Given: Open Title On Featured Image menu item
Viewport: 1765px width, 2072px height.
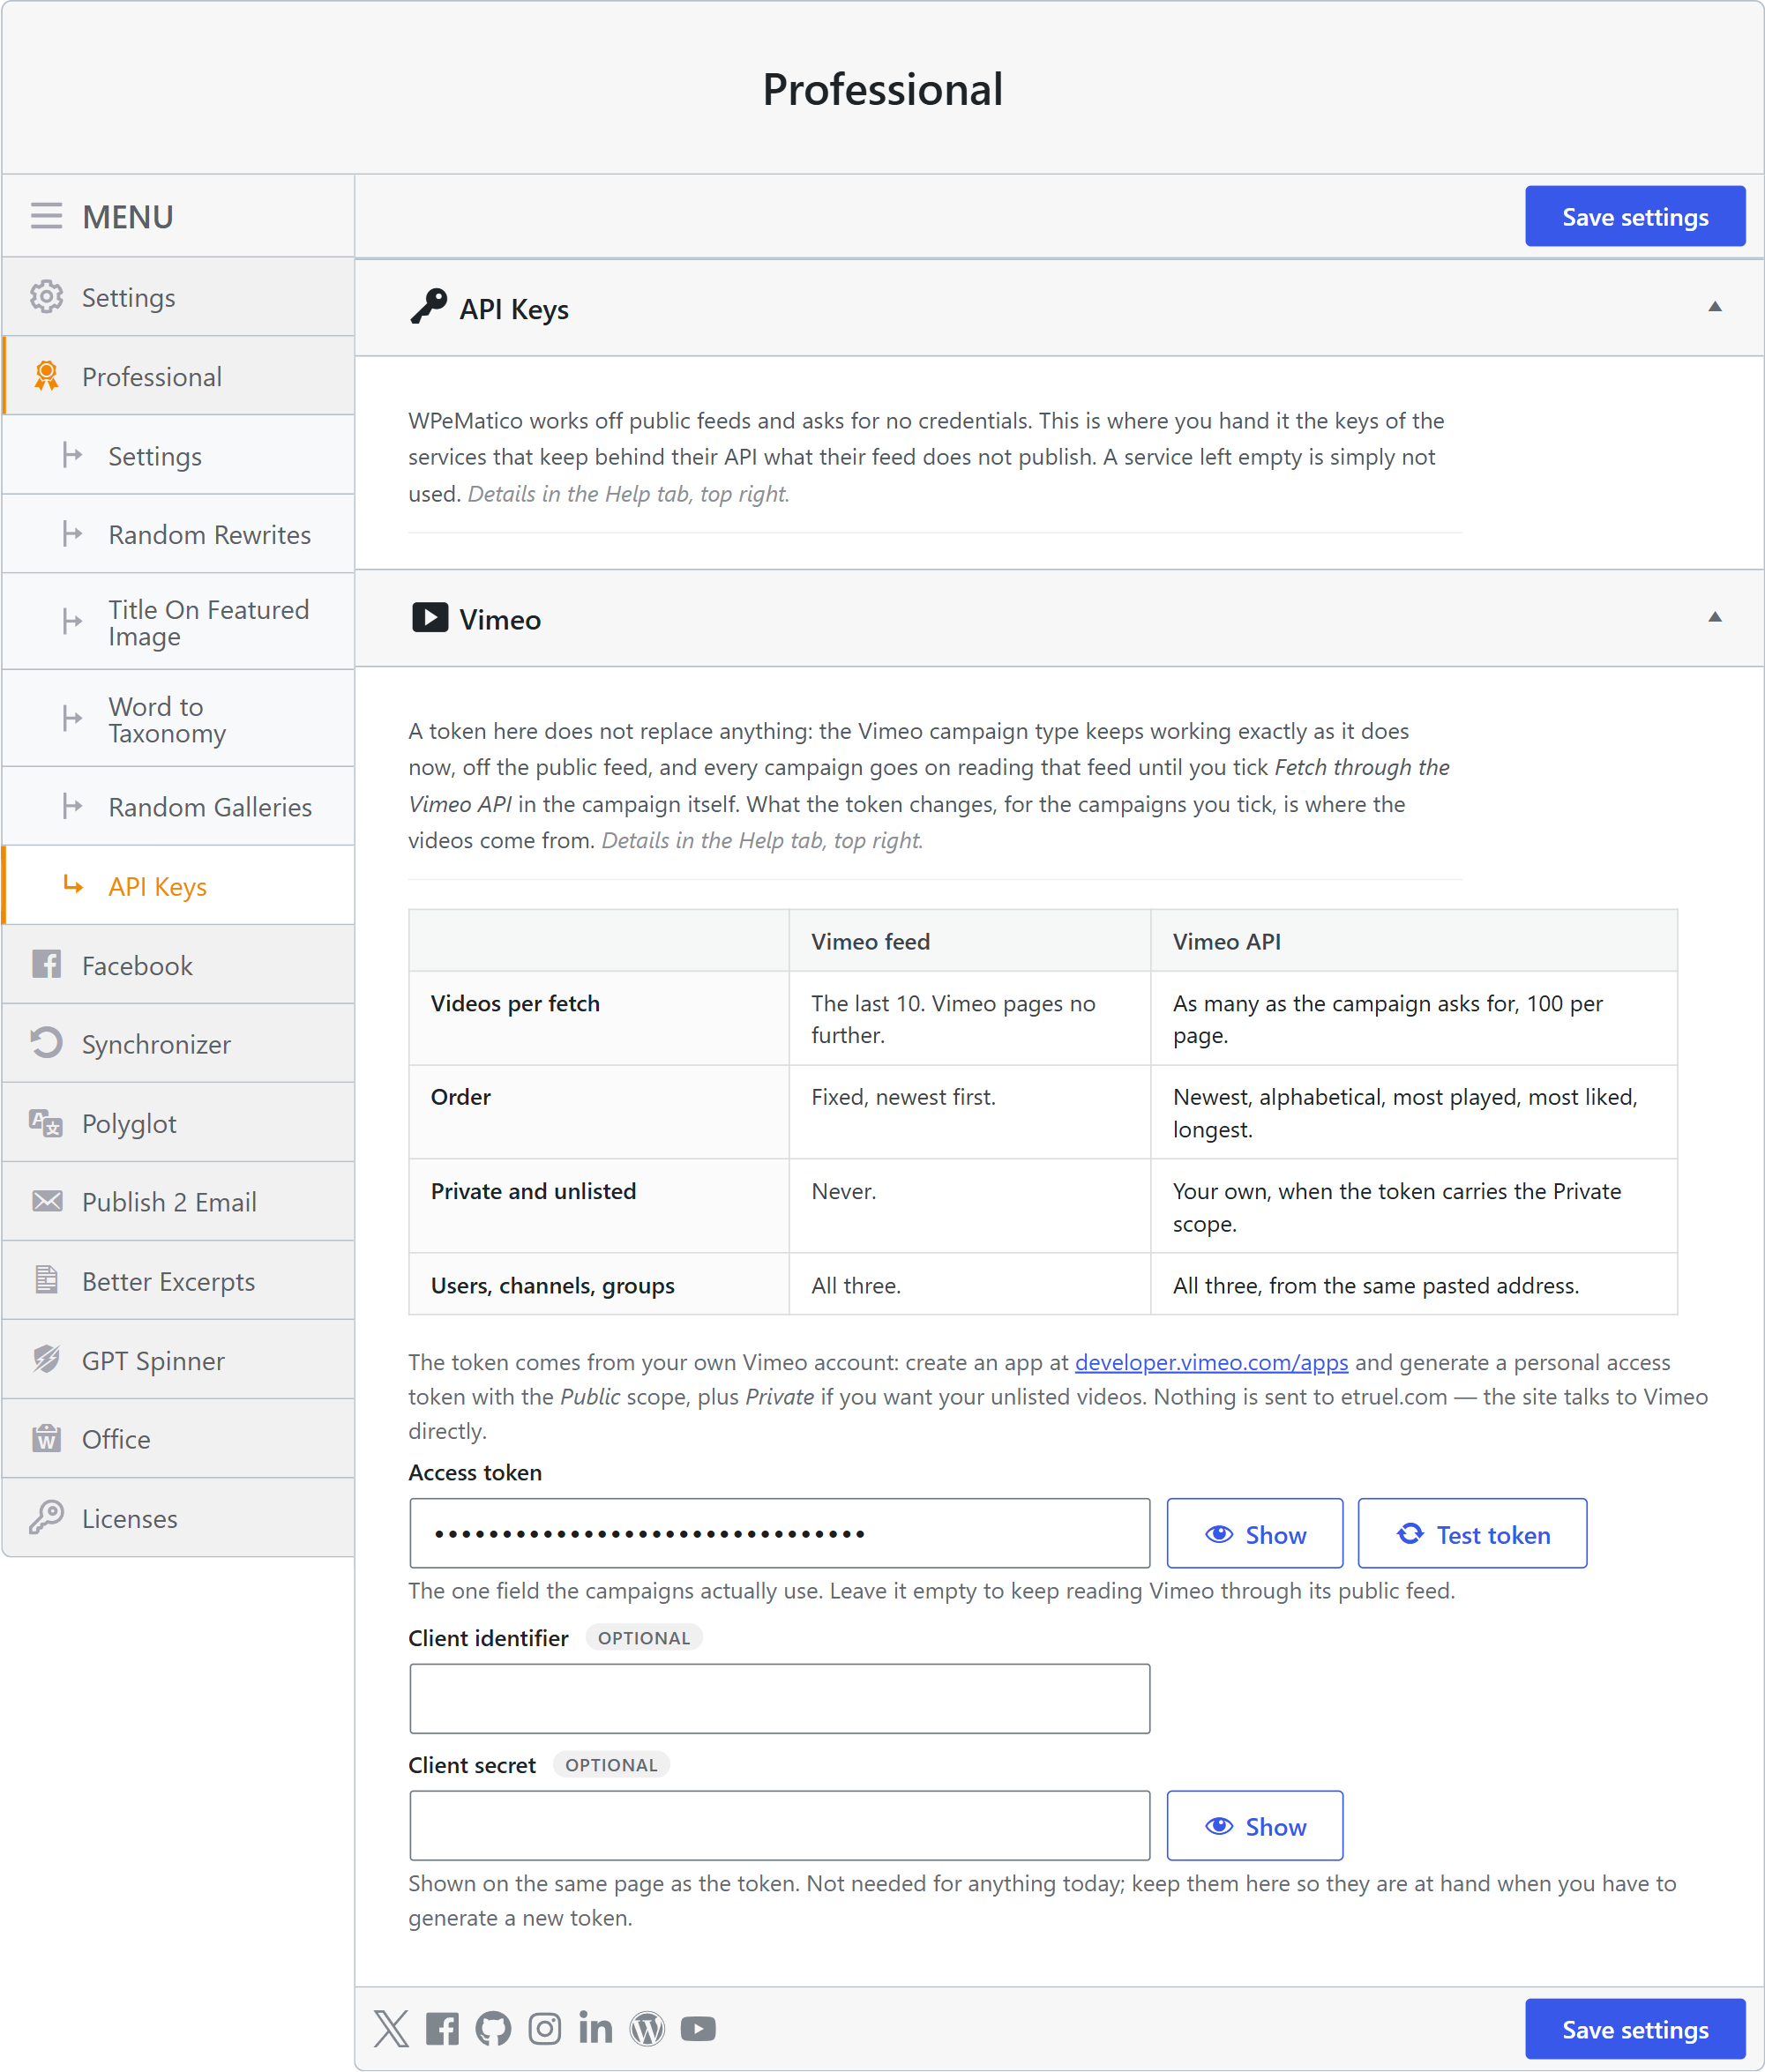Looking at the screenshot, I should pos(178,622).
